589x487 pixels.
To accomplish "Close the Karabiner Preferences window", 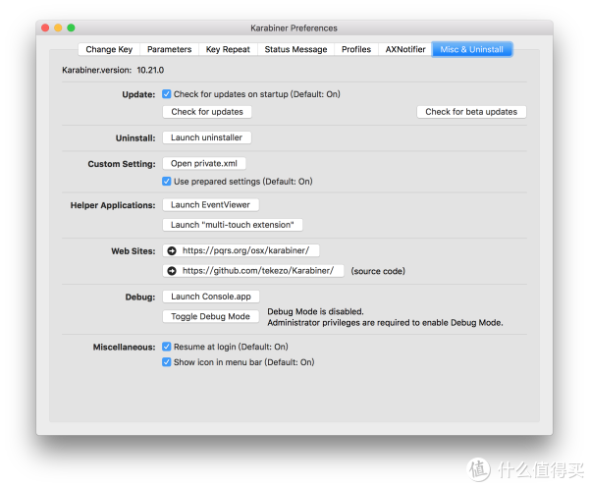I will [x=45, y=27].
